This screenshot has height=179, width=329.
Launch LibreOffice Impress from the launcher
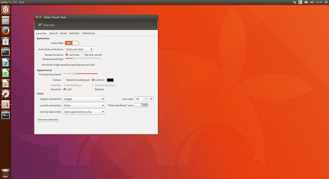[6, 84]
